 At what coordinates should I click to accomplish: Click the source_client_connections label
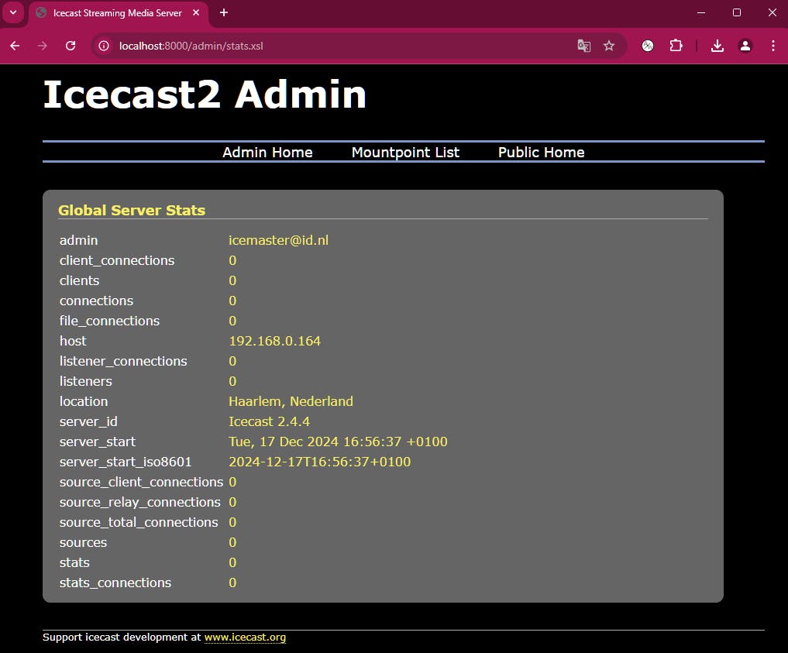141,482
